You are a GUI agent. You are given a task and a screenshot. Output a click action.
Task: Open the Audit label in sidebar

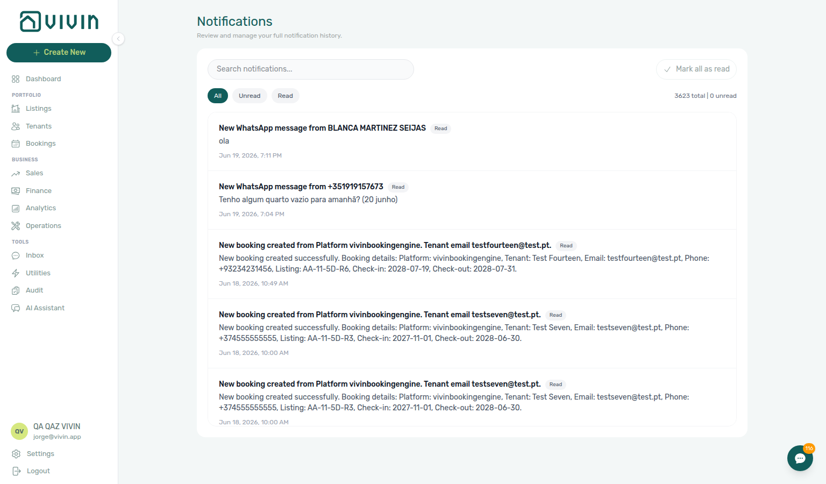pos(34,290)
